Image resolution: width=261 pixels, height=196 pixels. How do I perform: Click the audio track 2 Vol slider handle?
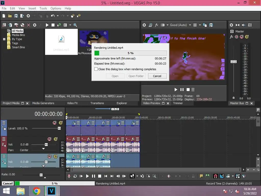pyautogui.click(x=46, y=144)
